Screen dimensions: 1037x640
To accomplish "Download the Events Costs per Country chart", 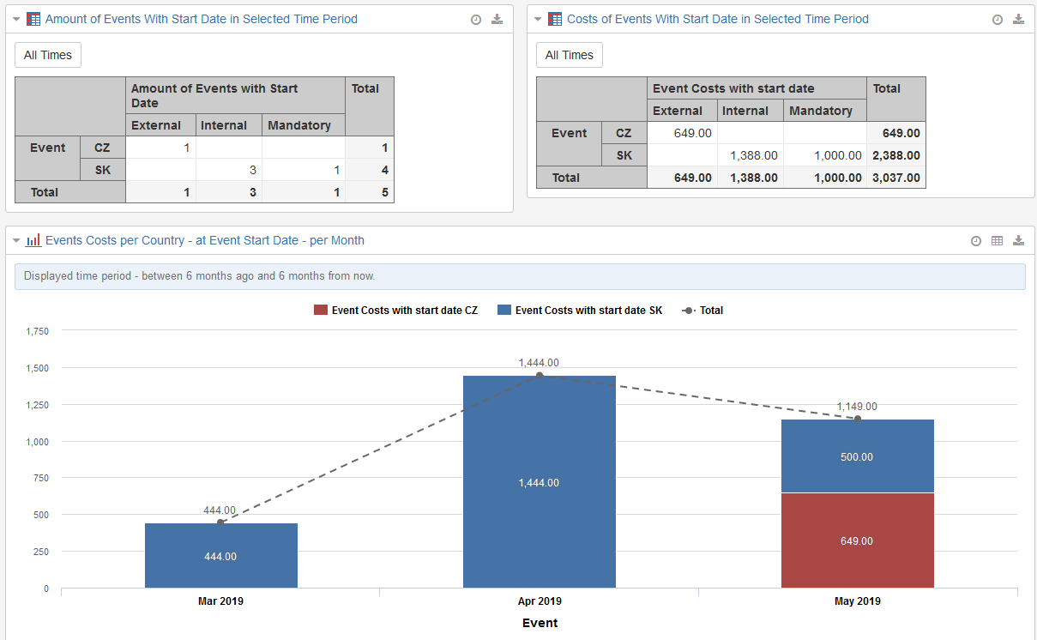I will (x=1019, y=241).
